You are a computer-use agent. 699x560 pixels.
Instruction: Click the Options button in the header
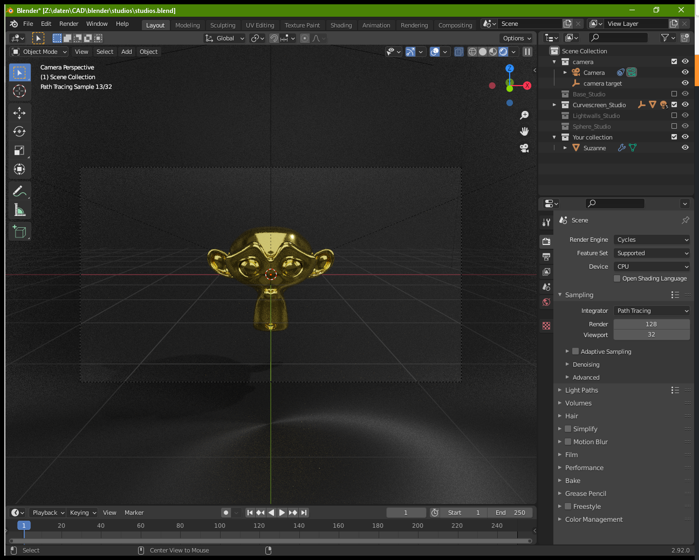[x=515, y=38]
